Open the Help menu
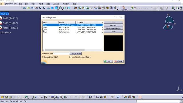The width and height of the screenshot is (183, 103). point(74,4)
